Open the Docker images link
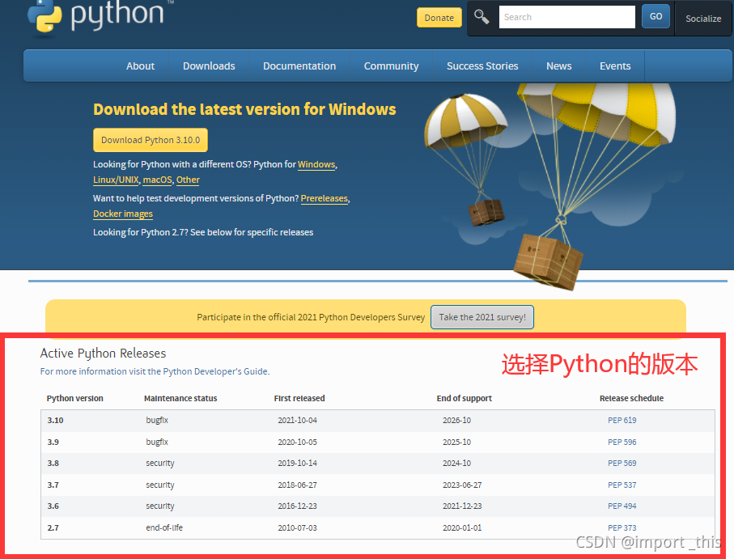Viewport: 734px width, 559px height. pyautogui.click(x=123, y=214)
